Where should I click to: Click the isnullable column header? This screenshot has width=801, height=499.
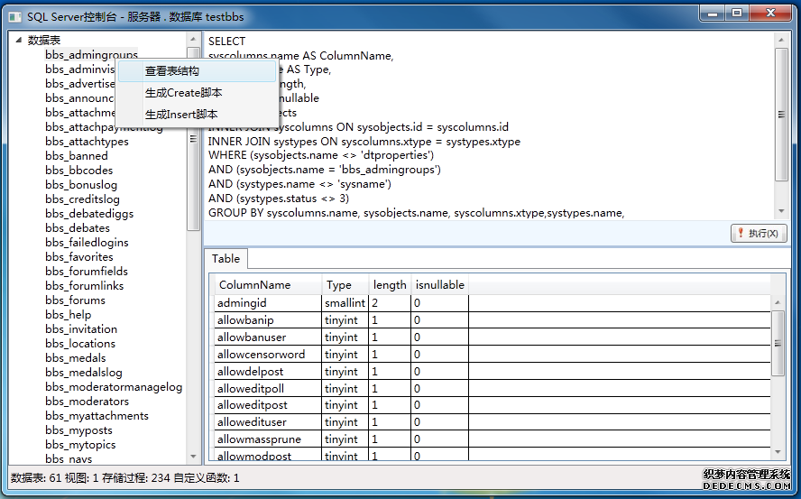point(439,285)
